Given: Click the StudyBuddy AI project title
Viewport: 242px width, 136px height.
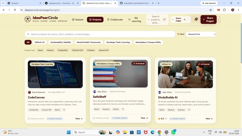Looking at the screenshot, I should (168, 97).
